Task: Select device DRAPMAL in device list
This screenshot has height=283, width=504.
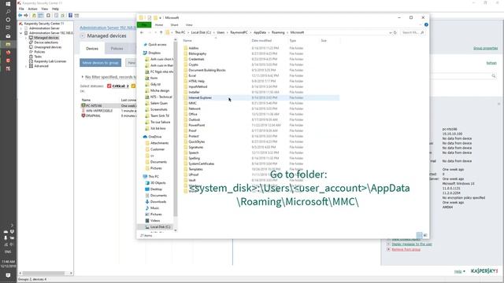Action: 93,116
